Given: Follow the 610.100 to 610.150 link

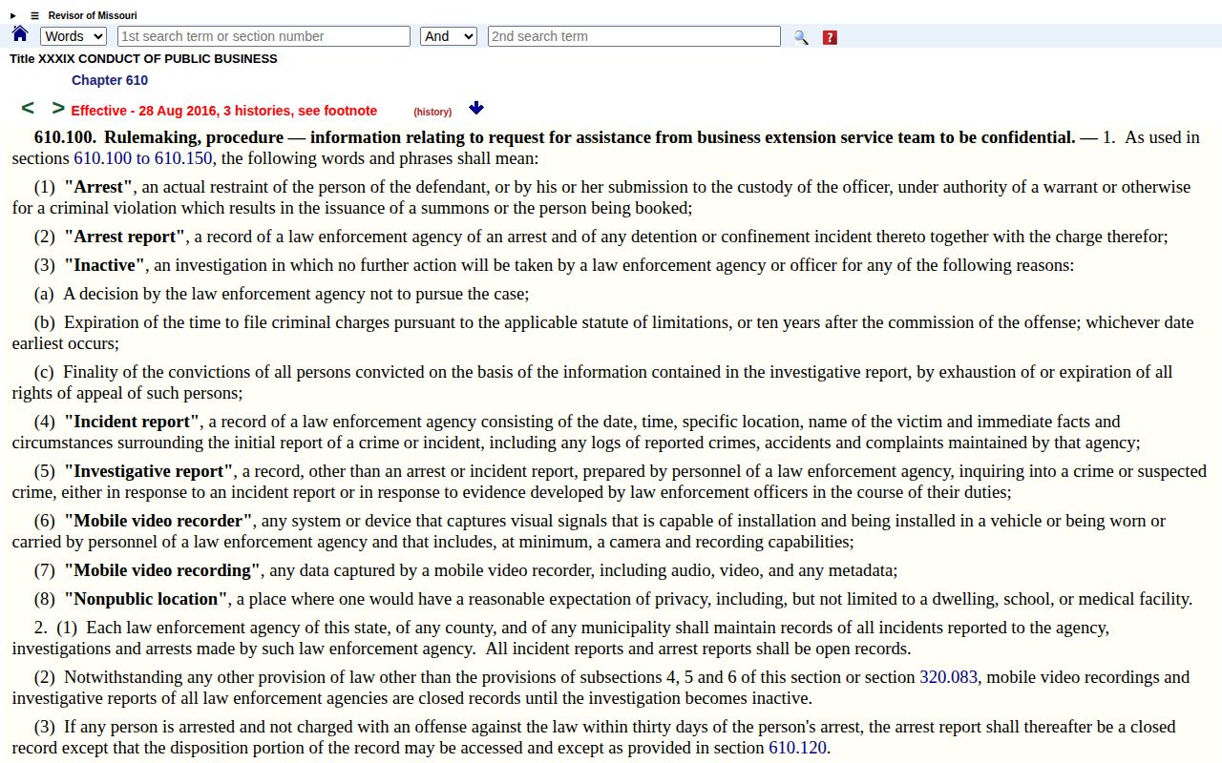Looking at the screenshot, I should [x=143, y=158].
